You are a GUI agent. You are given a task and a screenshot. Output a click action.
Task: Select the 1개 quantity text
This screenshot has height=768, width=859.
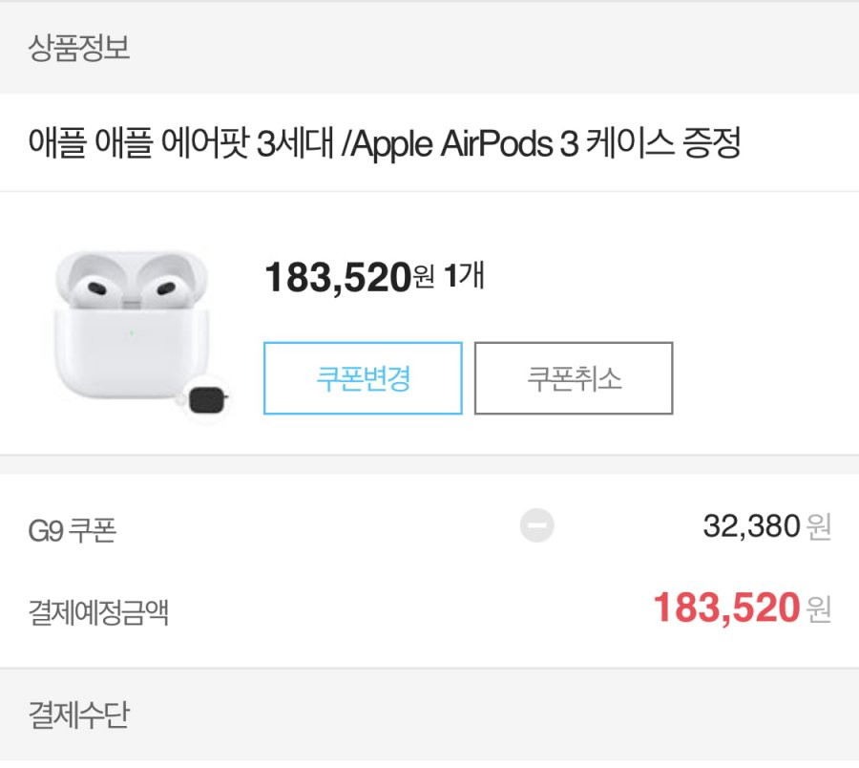(x=465, y=276)
